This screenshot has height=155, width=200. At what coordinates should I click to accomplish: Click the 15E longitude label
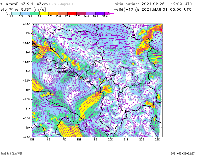coord(32,139)
